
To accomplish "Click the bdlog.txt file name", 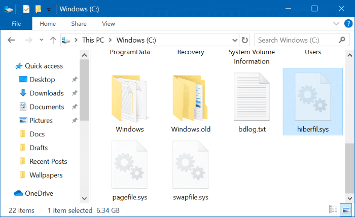I will (x=252, y=129).
